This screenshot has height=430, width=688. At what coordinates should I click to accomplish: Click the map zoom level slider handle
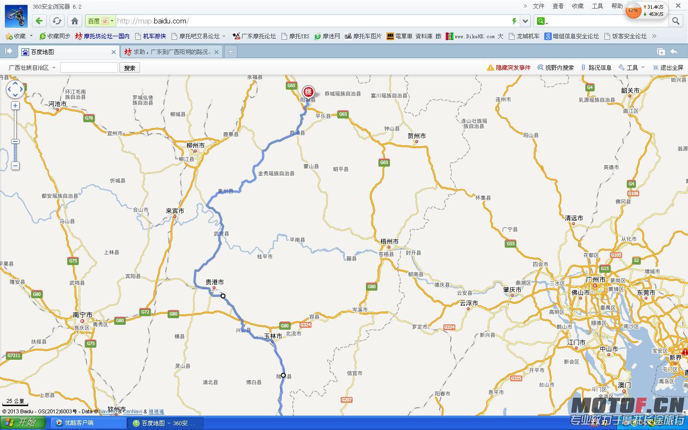tap(15, 141)
